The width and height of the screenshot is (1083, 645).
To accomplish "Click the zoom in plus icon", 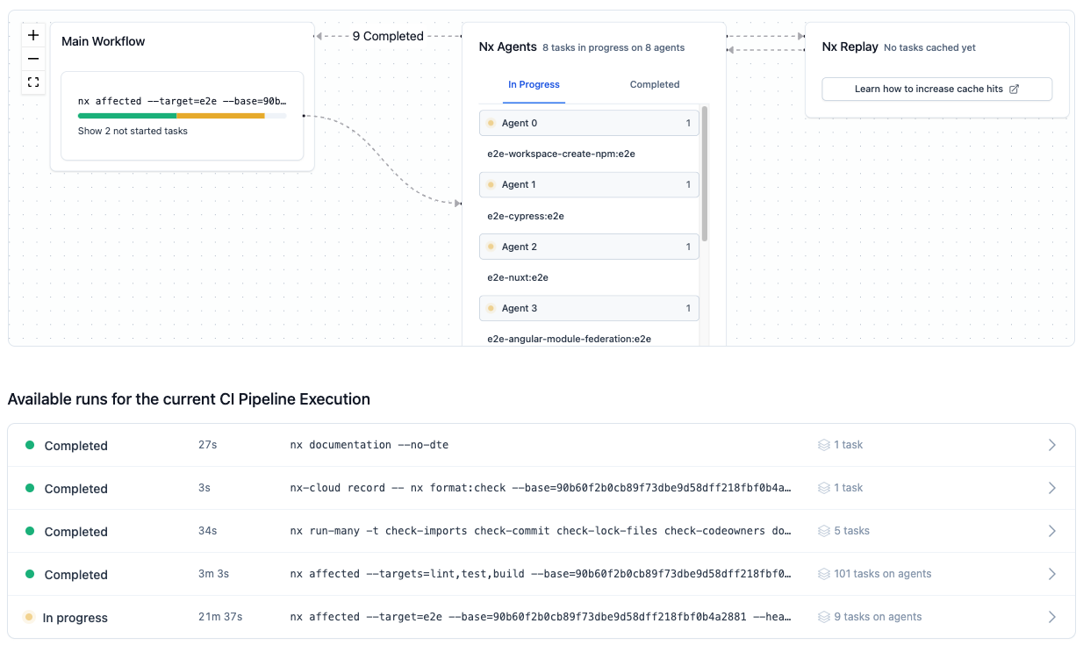I will coord(33,35).
